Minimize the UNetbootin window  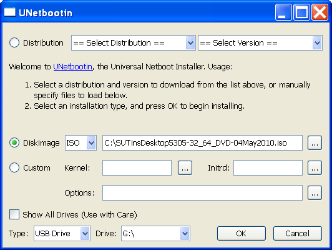coord(283,12)
